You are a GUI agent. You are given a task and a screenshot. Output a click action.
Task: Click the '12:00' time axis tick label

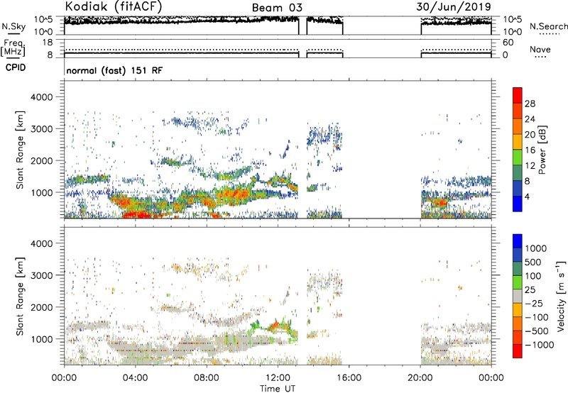click(x=278, y=378)
